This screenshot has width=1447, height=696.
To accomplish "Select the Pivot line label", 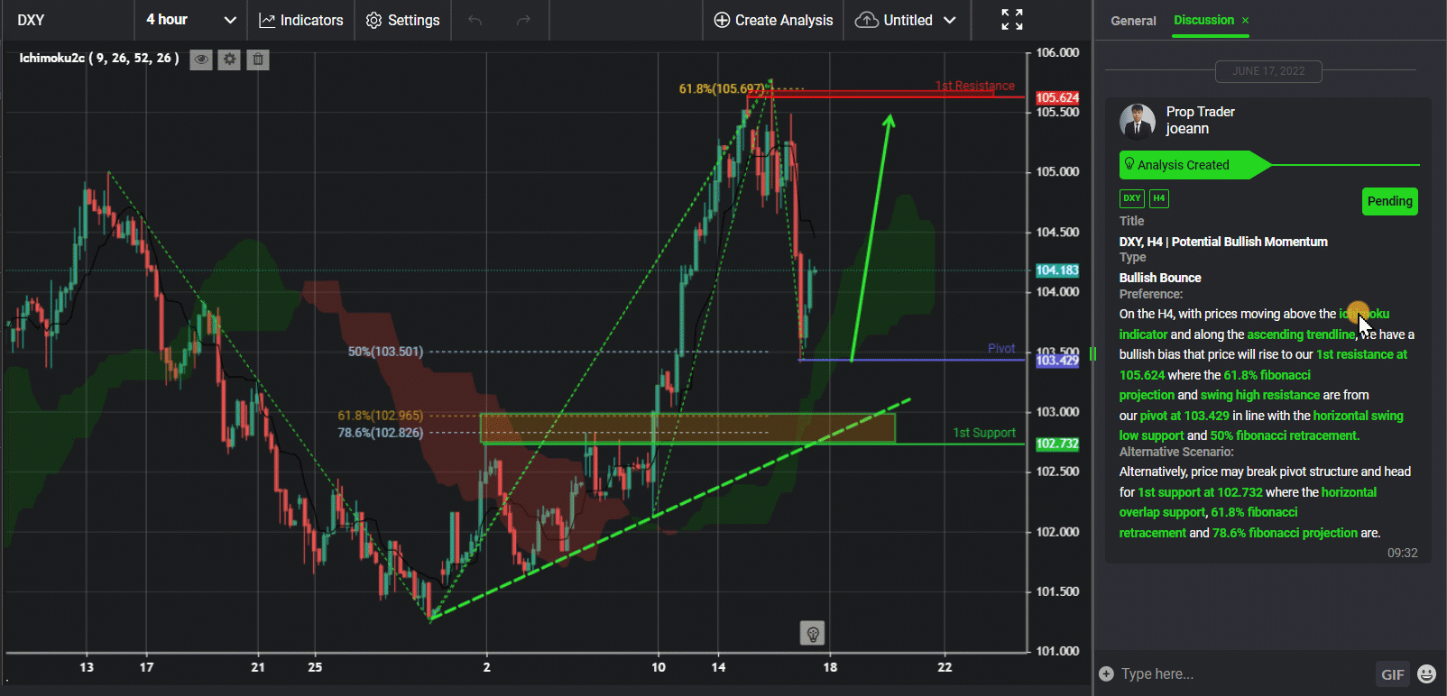I will pyautogui.click(x=1001, y=348).
